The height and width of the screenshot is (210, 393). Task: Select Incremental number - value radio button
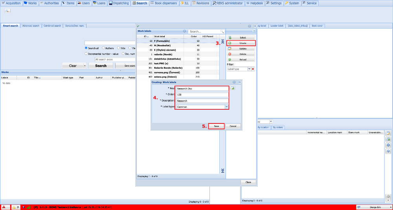(86, 54)
